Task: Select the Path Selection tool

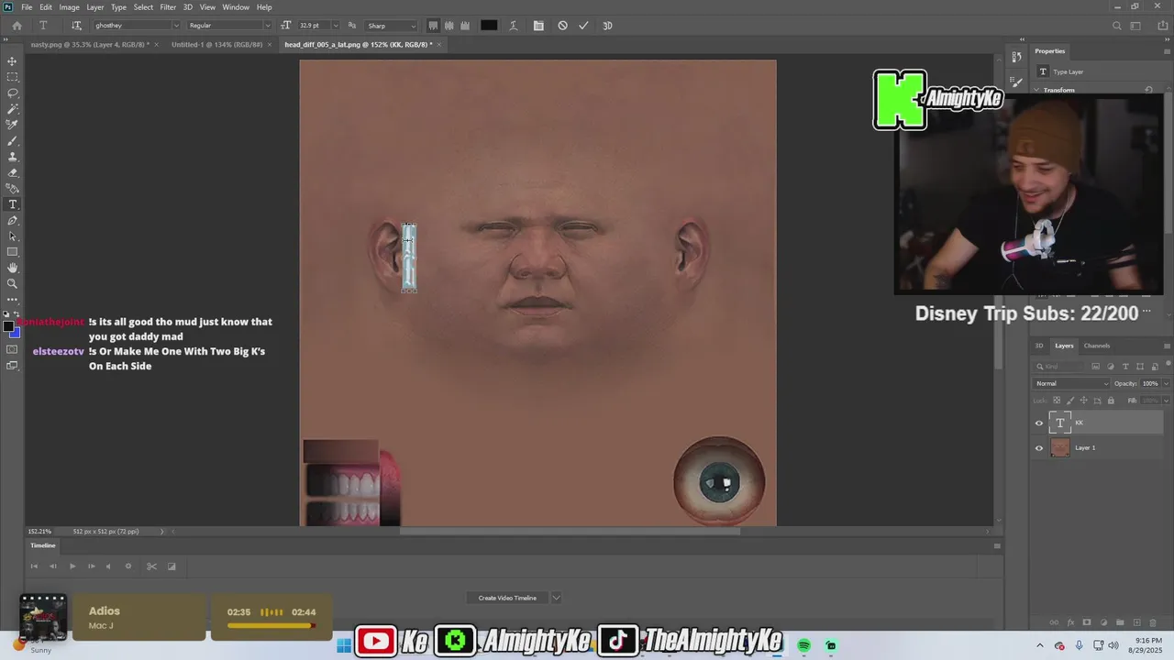Action: click(x=12, y=236)
